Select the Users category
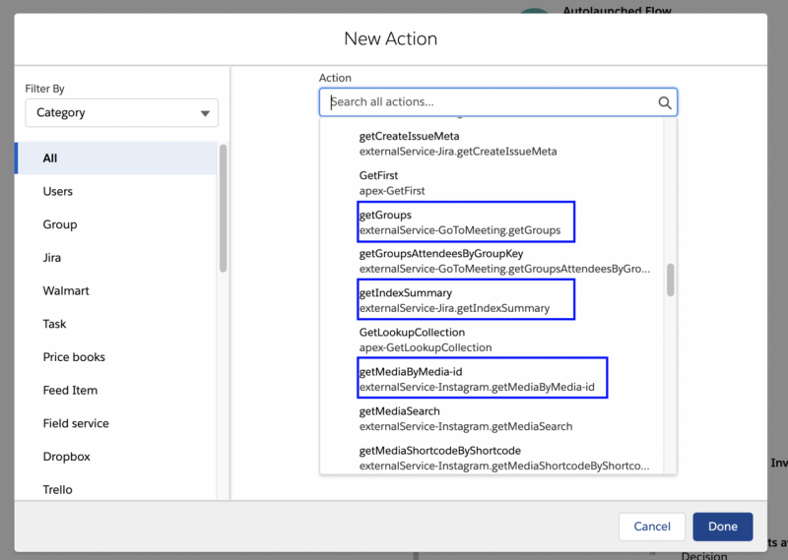 pyautogui.click(x=116, y=191)
